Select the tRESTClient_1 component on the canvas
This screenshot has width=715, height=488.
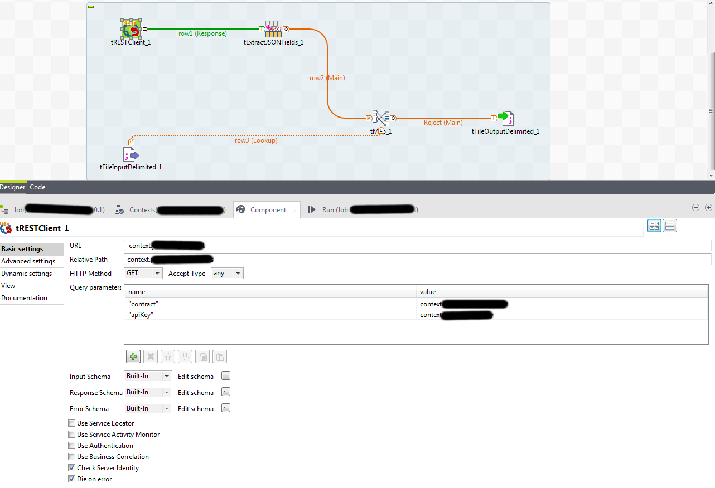[x=131, y=30]
